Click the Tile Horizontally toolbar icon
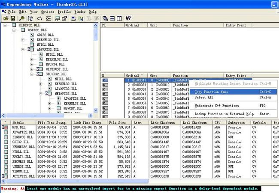 pos(112,18)
